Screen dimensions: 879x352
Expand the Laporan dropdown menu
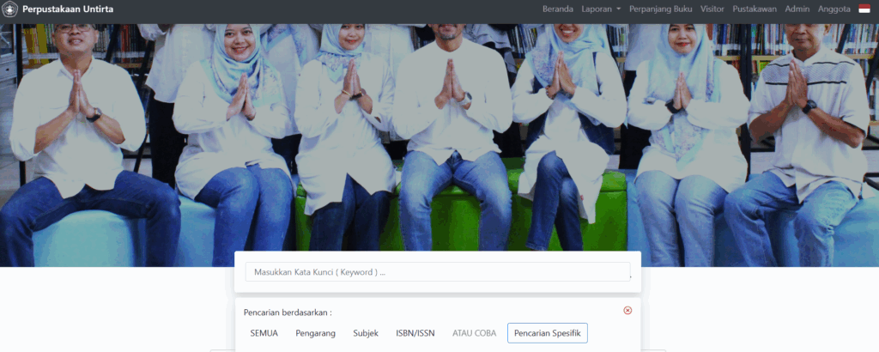point(601,9)
